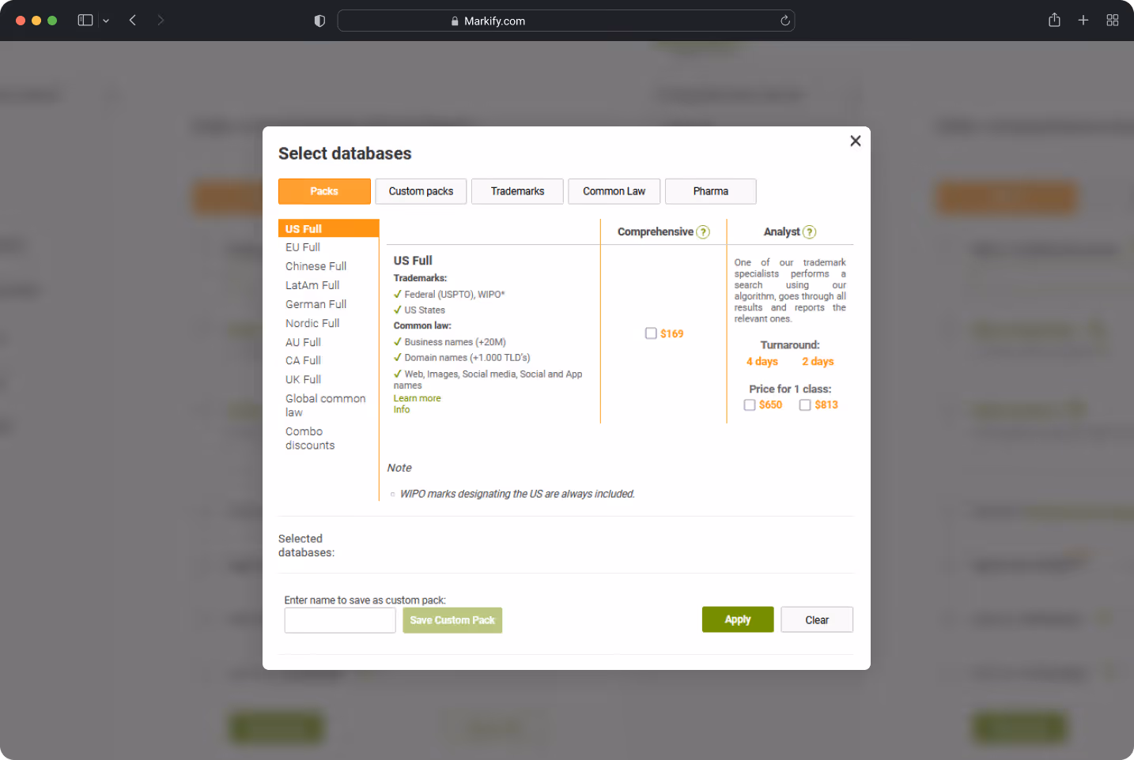Click the browser forward arrow

click(161, 21)
